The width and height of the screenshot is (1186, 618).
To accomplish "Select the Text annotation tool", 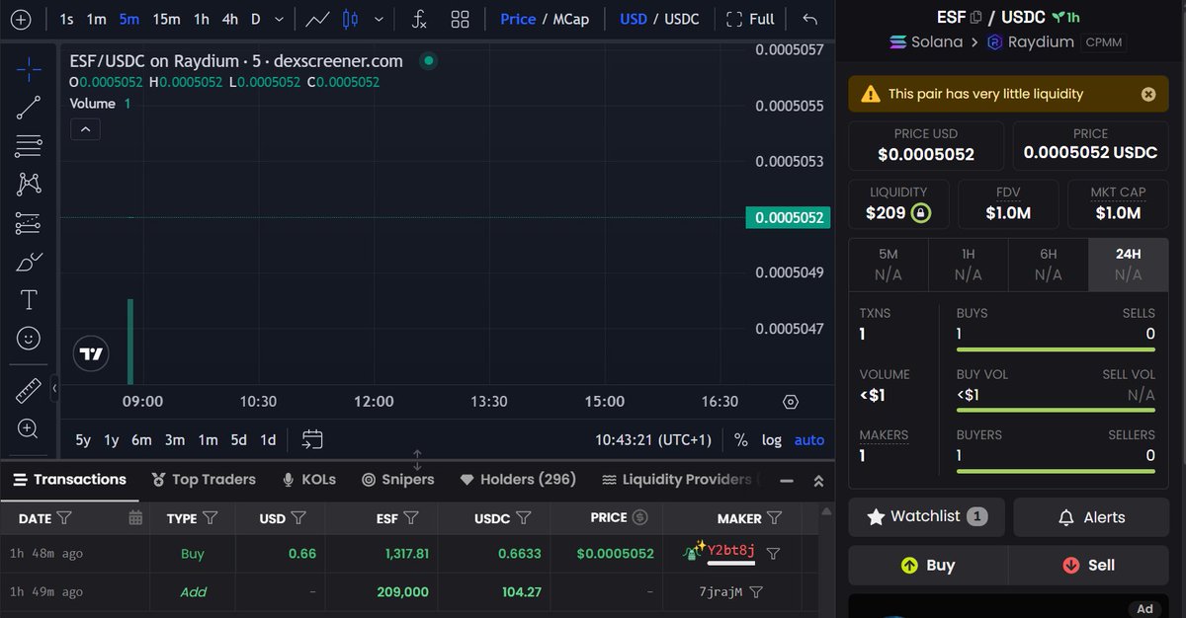I will tap(29, 300).
